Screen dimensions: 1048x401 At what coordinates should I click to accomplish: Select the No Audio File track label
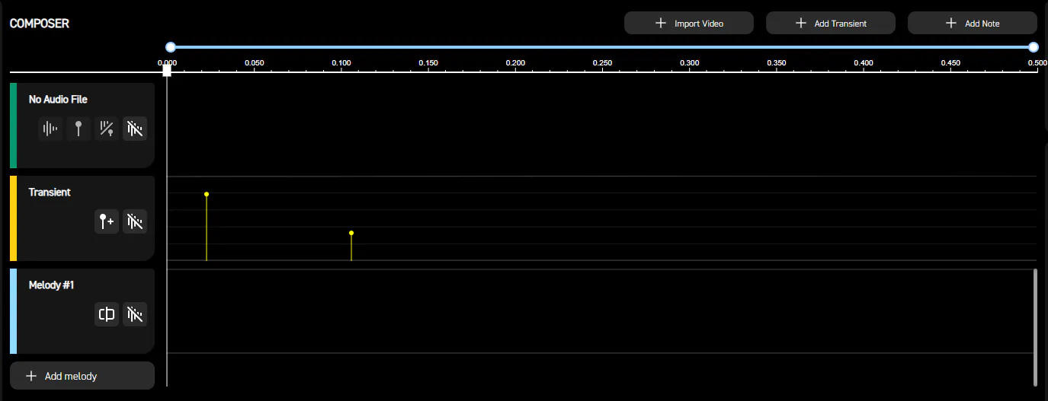coord(58,100)
